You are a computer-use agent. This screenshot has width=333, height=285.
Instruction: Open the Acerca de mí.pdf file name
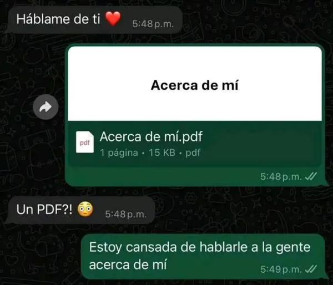(x=151, y=136)
